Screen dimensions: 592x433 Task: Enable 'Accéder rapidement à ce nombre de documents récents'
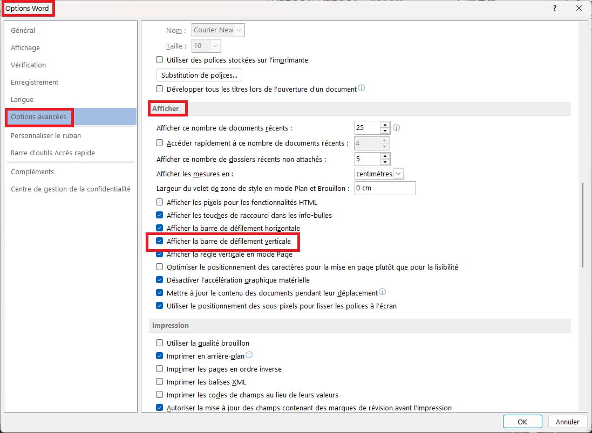(160, 143)
